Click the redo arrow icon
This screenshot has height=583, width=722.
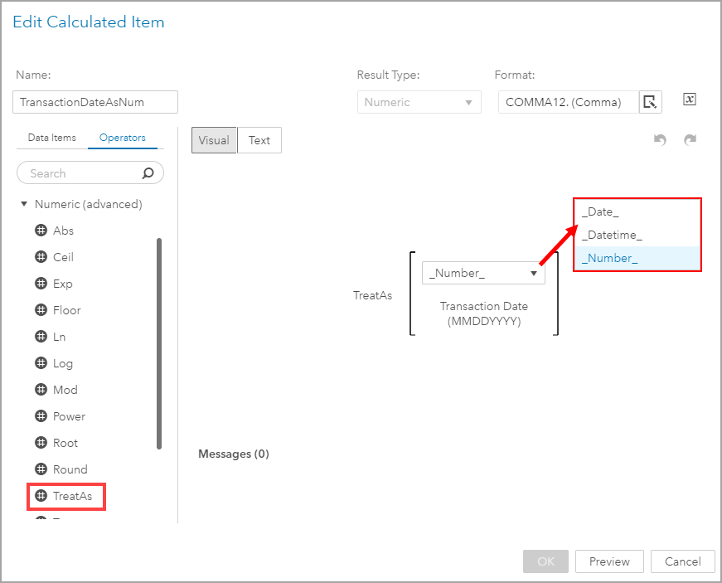690,140
